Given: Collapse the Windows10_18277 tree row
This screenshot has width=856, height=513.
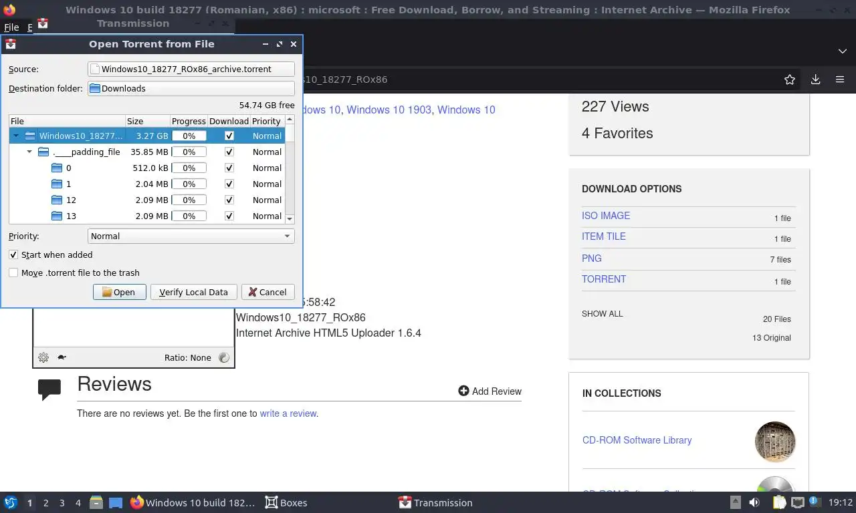Looking at the screenshot, I should pos(16,136).
